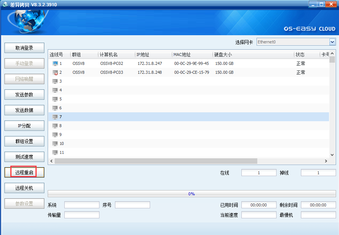Select the monitor icon in row 5
This screenshot has width=339, height=235.
[x=55, y=99]
